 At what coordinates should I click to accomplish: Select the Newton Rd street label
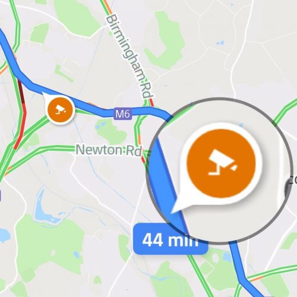[109, 150]
